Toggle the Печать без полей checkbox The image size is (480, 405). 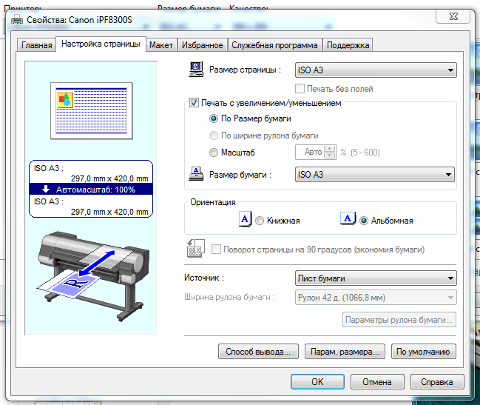[300, 89]
